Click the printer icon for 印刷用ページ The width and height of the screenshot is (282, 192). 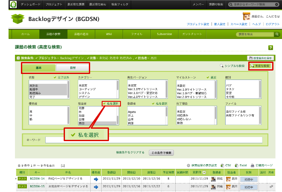[x=253, y=165]
